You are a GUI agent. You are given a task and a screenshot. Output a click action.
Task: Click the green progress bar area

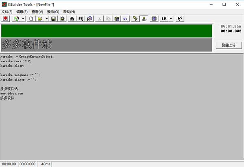coord(107,31)
